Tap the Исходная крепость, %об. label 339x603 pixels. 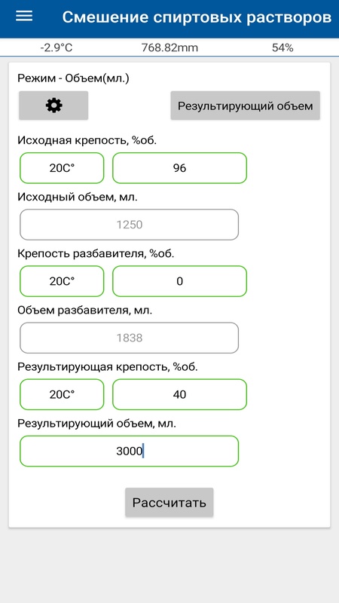(87, 140)
